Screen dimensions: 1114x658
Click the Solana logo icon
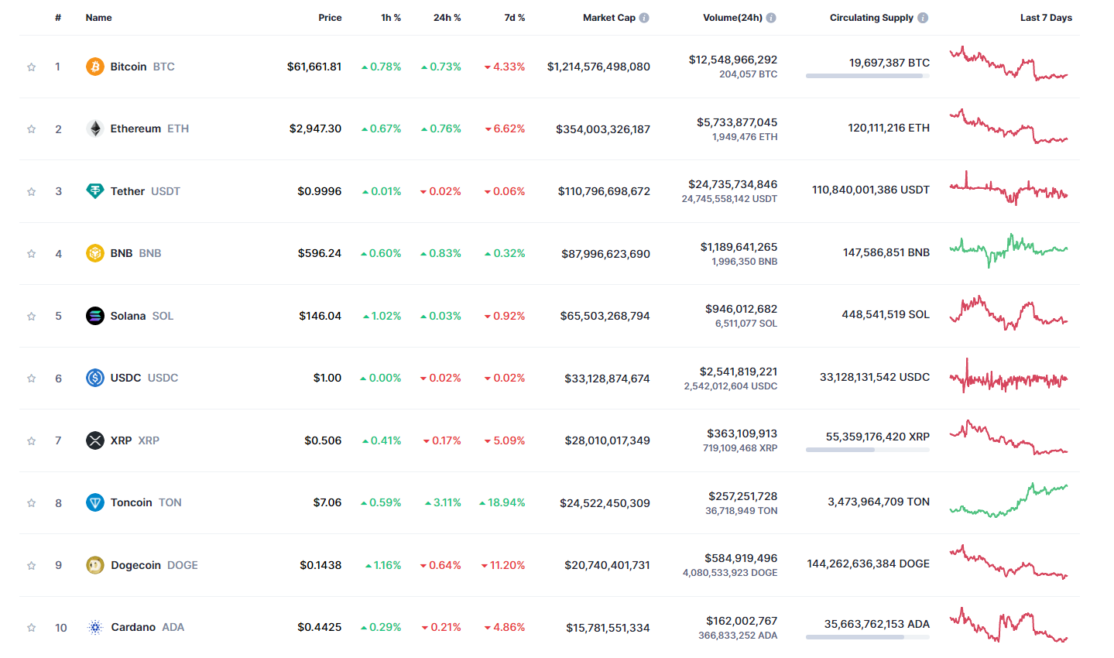pos(94,316)
